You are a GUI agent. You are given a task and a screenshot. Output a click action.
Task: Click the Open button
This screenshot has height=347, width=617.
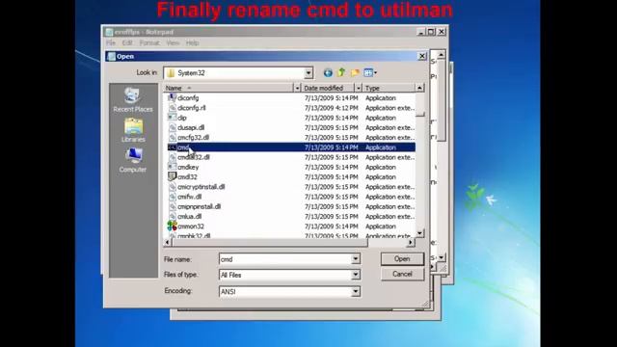402,259
